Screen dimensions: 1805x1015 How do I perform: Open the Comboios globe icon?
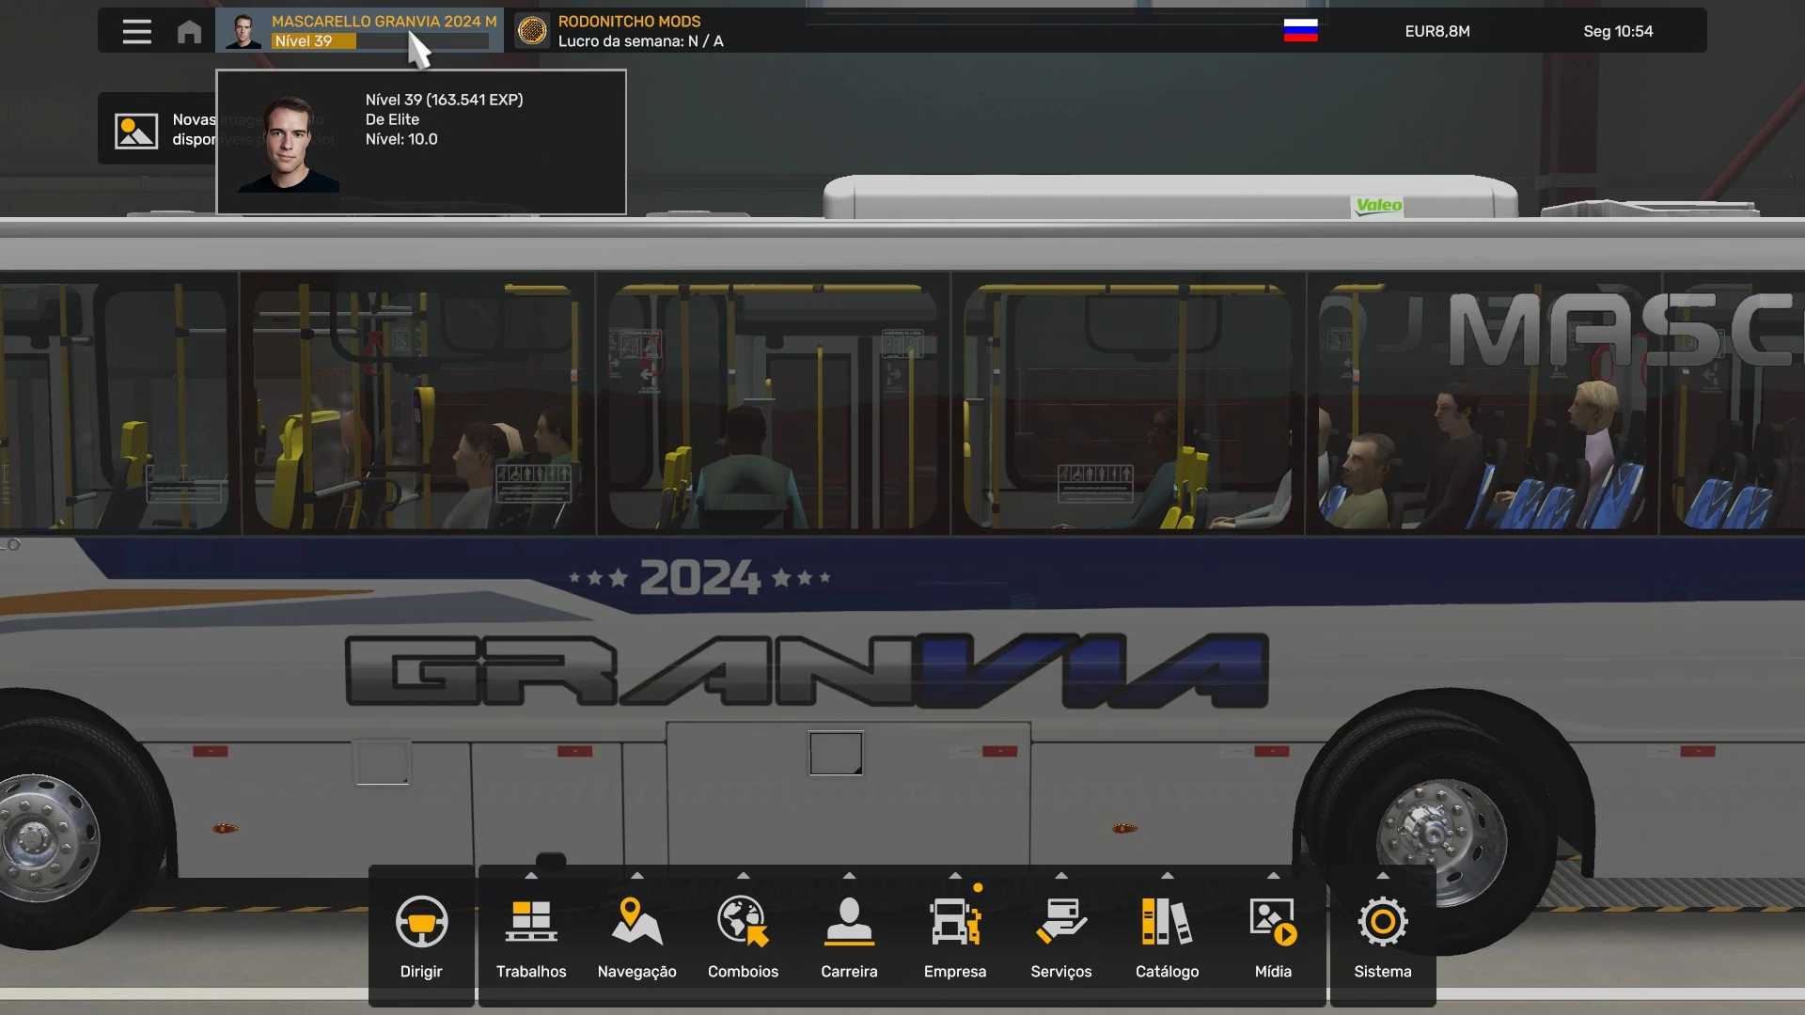tap(743, 922)
